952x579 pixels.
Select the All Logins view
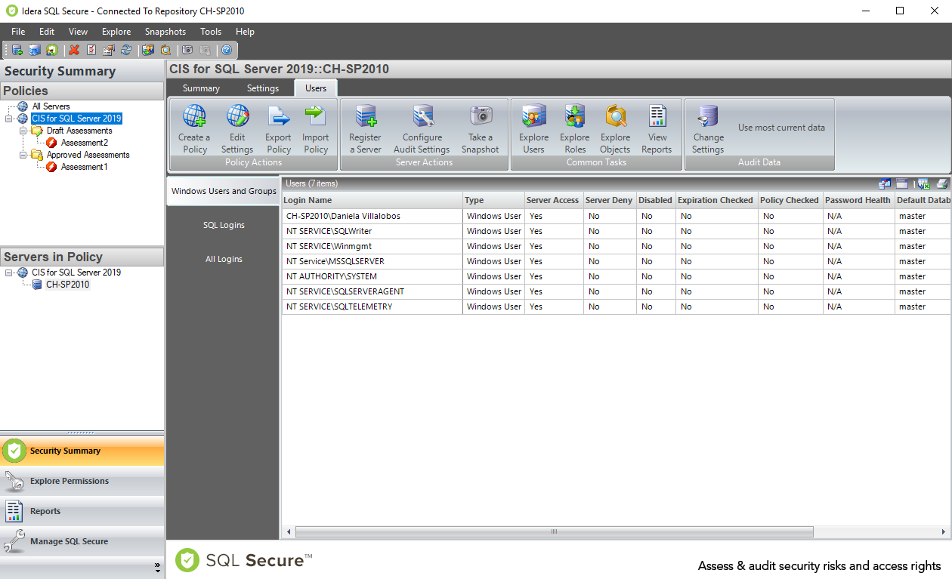[224, 259]
